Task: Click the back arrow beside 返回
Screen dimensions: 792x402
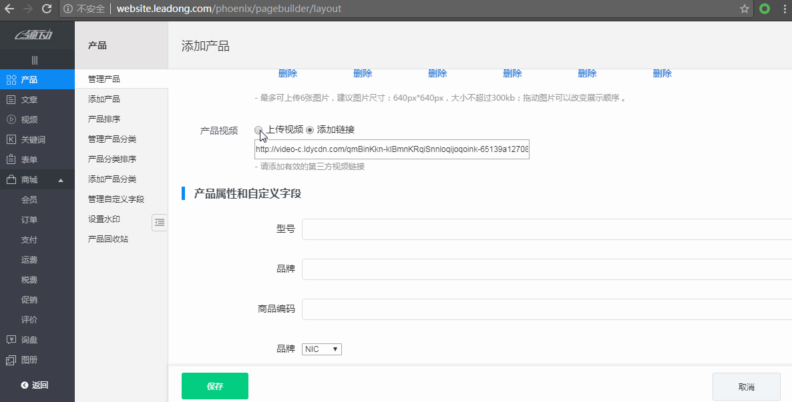Action: [x=23, y=385]
